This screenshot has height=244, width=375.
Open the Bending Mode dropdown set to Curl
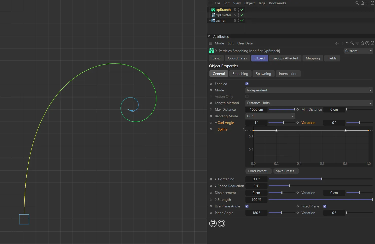(x=270, y=116)
